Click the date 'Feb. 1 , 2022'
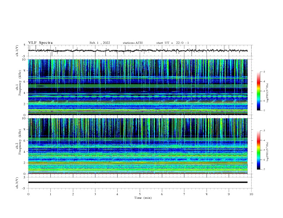 [100, 43]
